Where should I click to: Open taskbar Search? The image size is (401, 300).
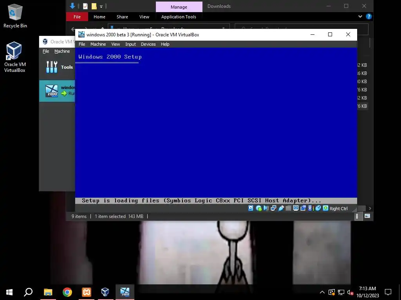[28, 292]
